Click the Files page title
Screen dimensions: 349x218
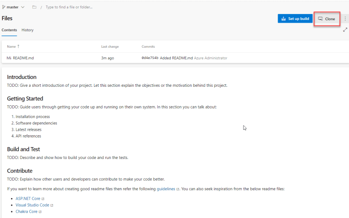(x=7, y=18)
